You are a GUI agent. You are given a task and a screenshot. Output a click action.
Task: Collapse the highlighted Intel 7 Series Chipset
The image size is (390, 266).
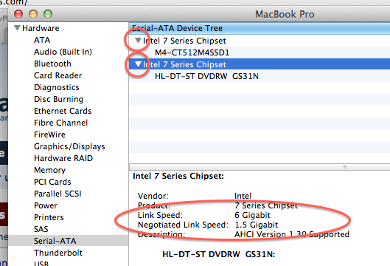tap(138, 64)
